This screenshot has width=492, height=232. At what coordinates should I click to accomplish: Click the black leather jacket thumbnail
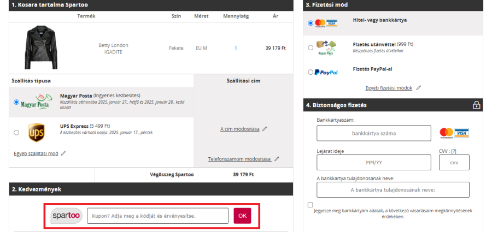[40, 48]
